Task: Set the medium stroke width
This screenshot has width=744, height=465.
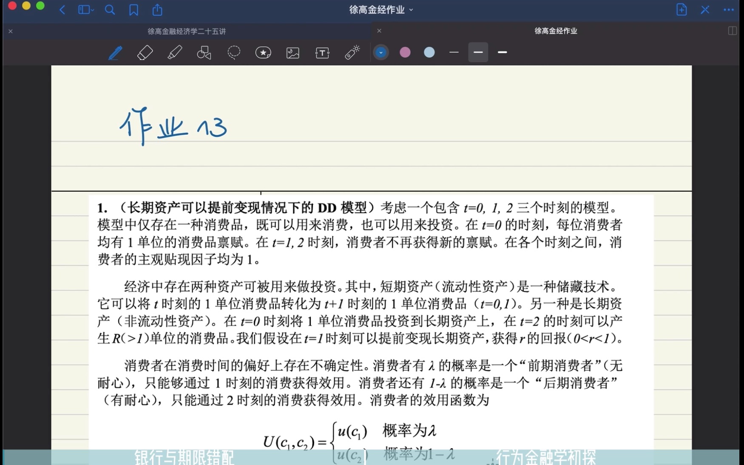Action: (x=478, y=52)
